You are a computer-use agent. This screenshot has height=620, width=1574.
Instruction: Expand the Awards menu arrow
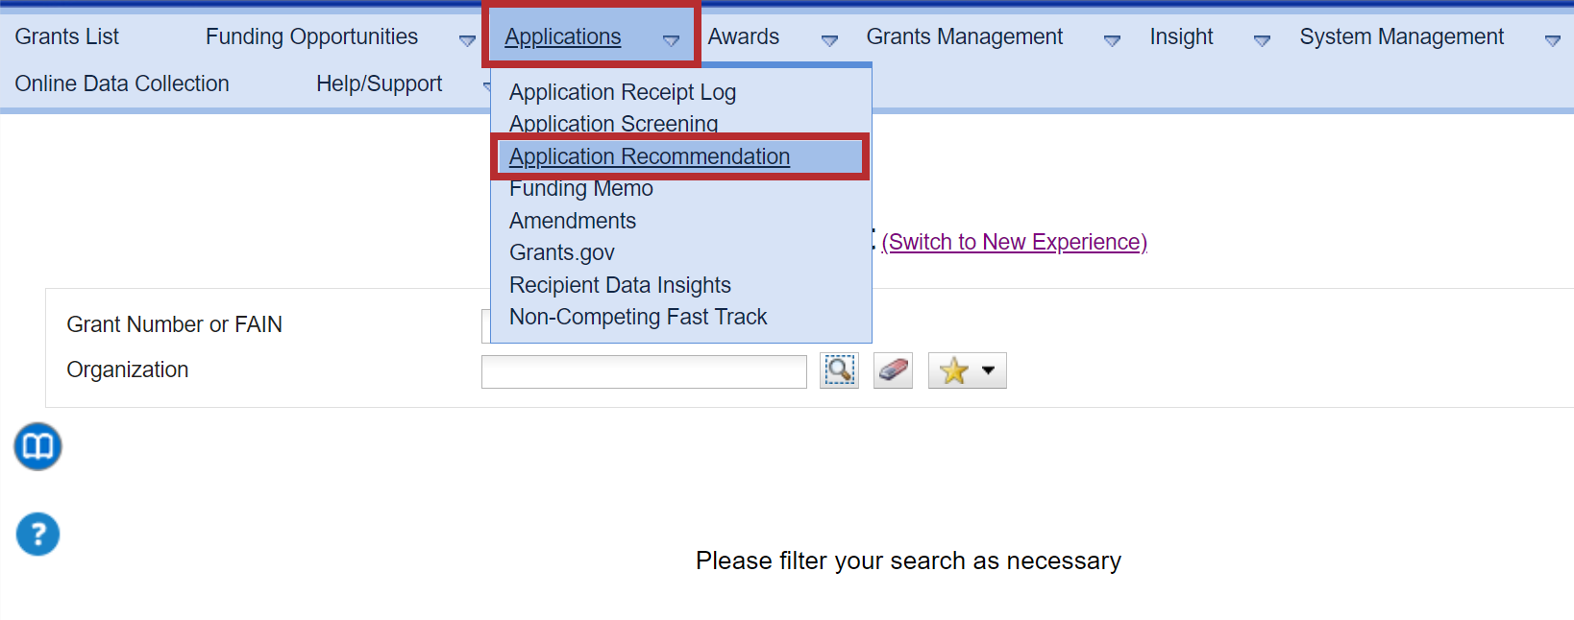pos(829,40)
